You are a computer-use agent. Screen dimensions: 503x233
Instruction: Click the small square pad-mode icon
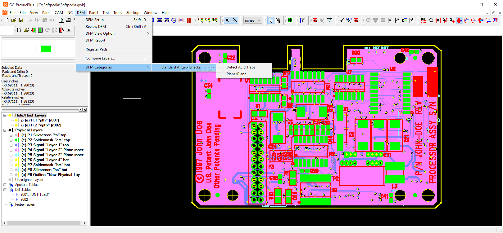228,20
